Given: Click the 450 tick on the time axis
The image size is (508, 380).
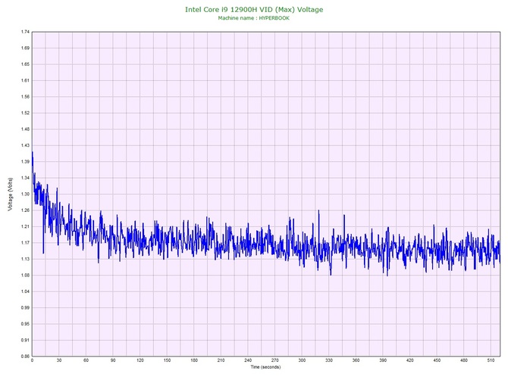Looking at the screenshot, I should click(437, 360).
